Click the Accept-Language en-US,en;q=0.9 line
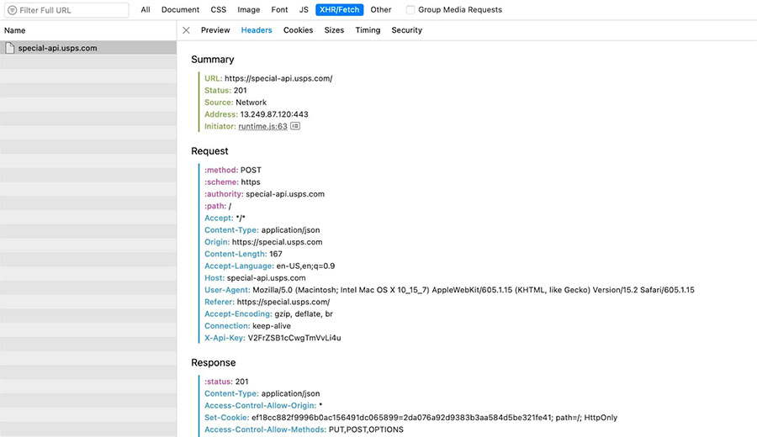Viewport: 757px width, 437px height. [269, 266]
